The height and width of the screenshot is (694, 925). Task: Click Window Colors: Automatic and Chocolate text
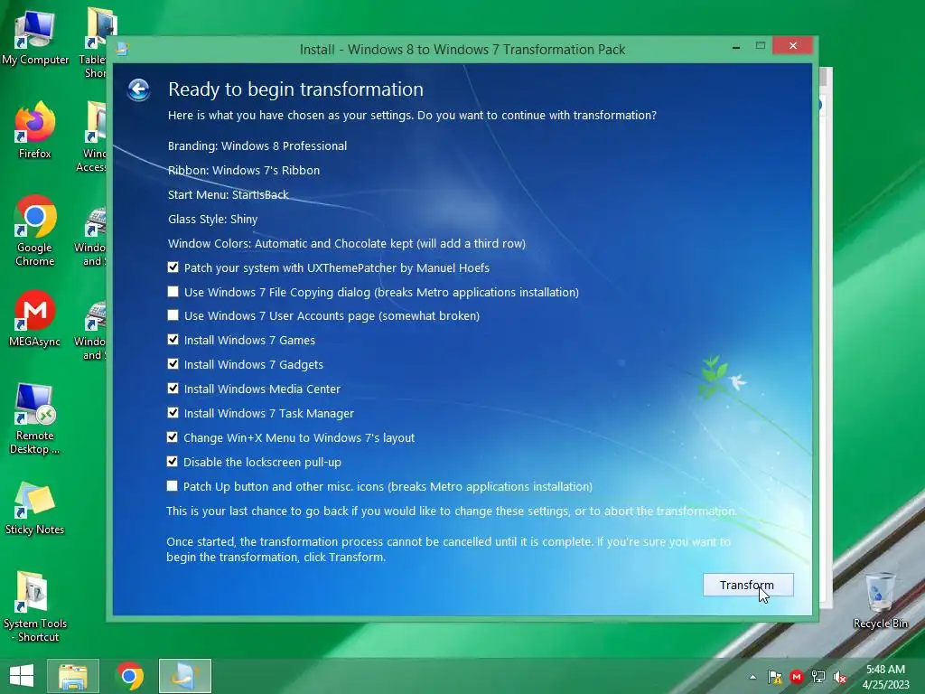coord(346,244)
